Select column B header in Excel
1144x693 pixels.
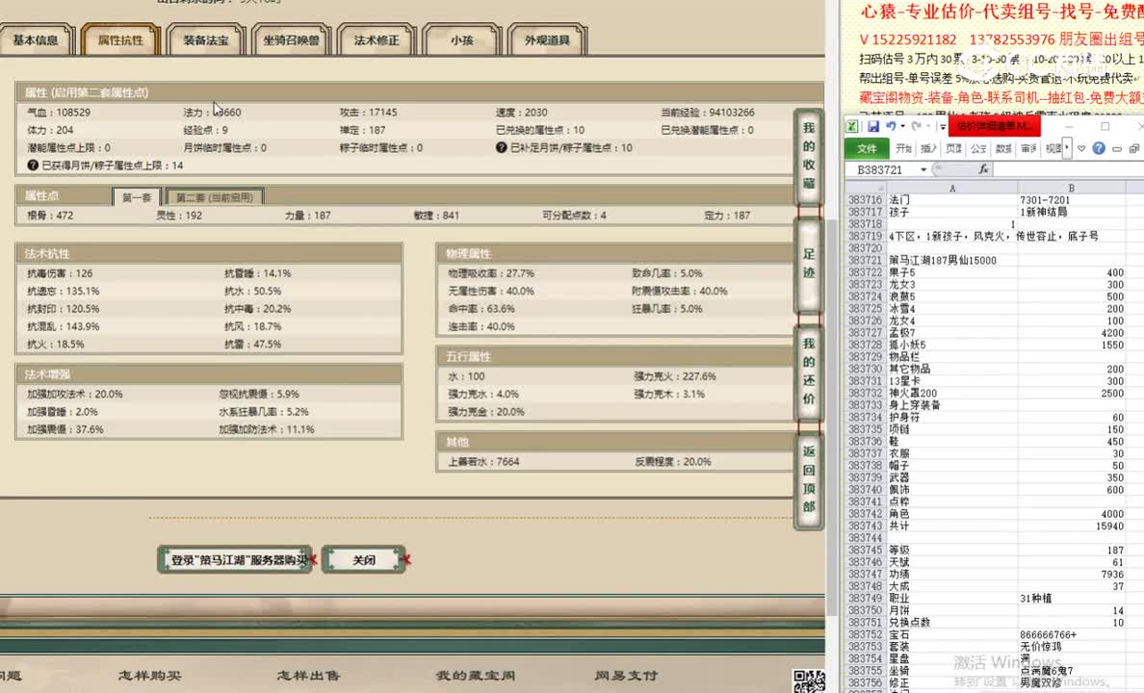coord(1071,188)
